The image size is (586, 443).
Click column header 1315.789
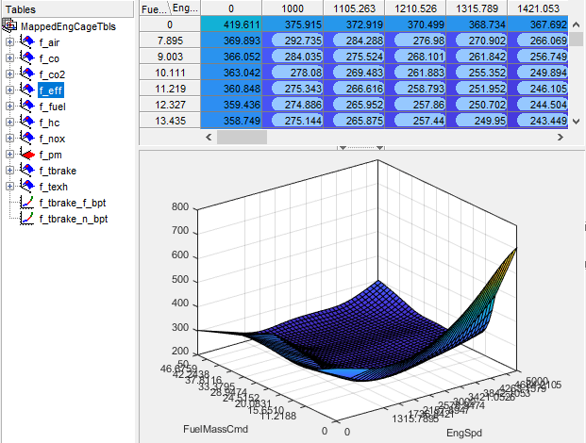(477, 8)
